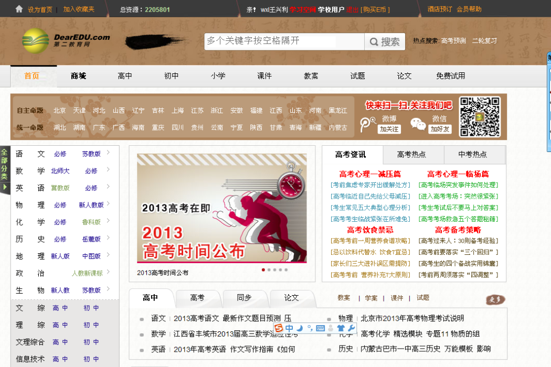Expand the 政治 category arrow
551x367 pixels.
coord(108,272)
